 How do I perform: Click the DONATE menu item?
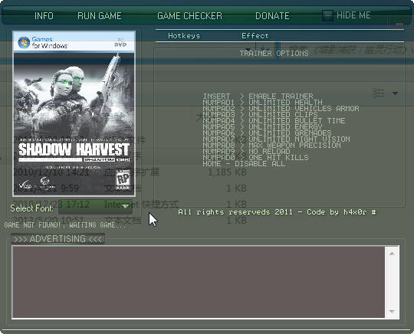coord(272,16)
